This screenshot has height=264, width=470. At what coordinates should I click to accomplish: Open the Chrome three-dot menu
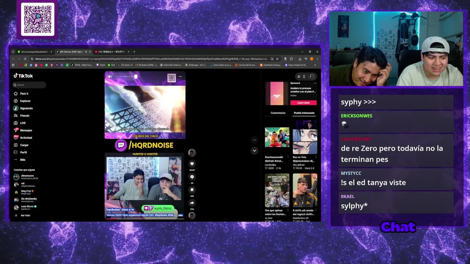click(x=318, y=59)
